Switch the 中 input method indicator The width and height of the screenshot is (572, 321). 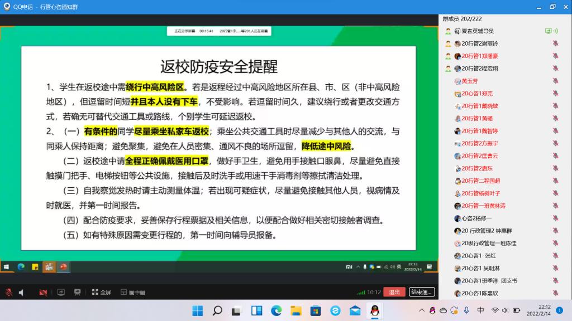click(x=480, y=310)
